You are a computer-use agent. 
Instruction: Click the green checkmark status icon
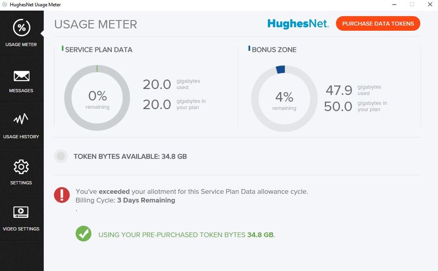point(83,234)
